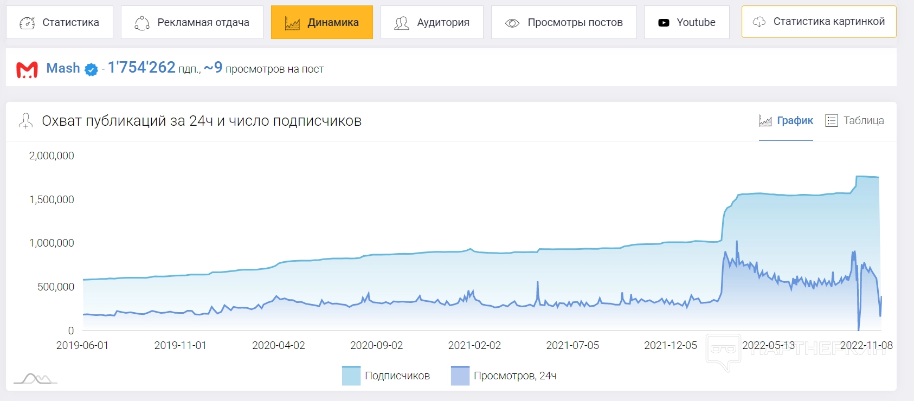Image resolution: width=914 pixels, height=401 pixels.
Task: Toggle the Просмотров, 24ч legend series
Action: [514, 376]
